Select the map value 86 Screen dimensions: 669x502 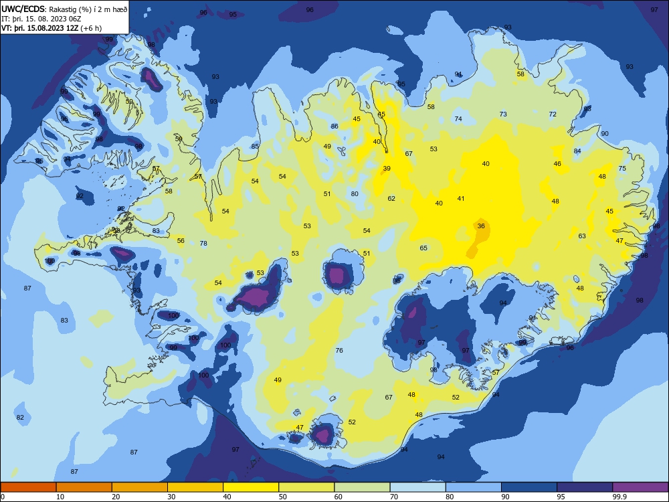[334, 127]
